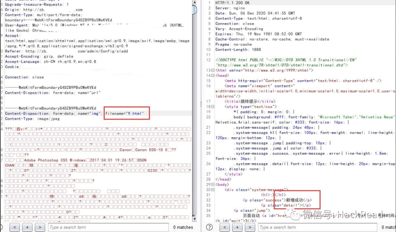This screenshot has height=232, width=396.
Task: Click the '</style>' closing tag line
Action: [234, 174]
